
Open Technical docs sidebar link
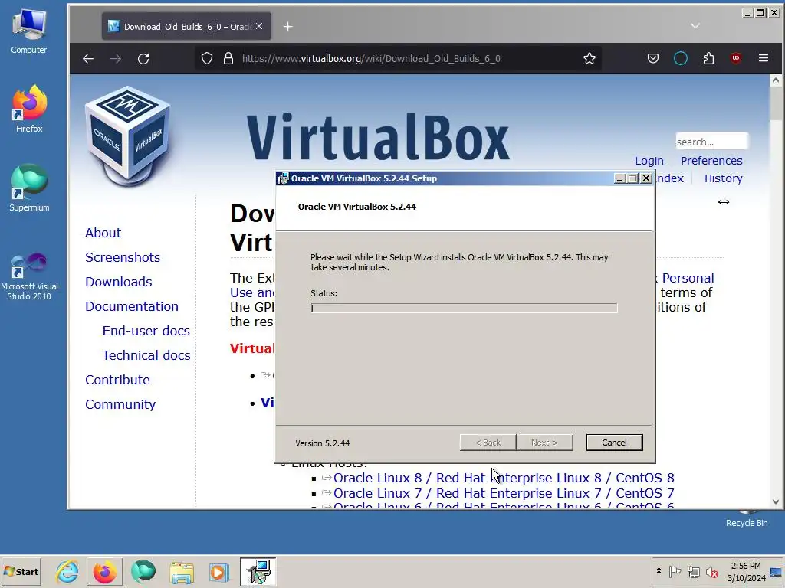(x=146, y=355)
